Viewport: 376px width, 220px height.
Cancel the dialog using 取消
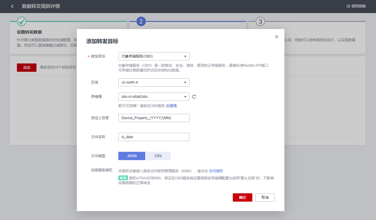tap(265, 197)
